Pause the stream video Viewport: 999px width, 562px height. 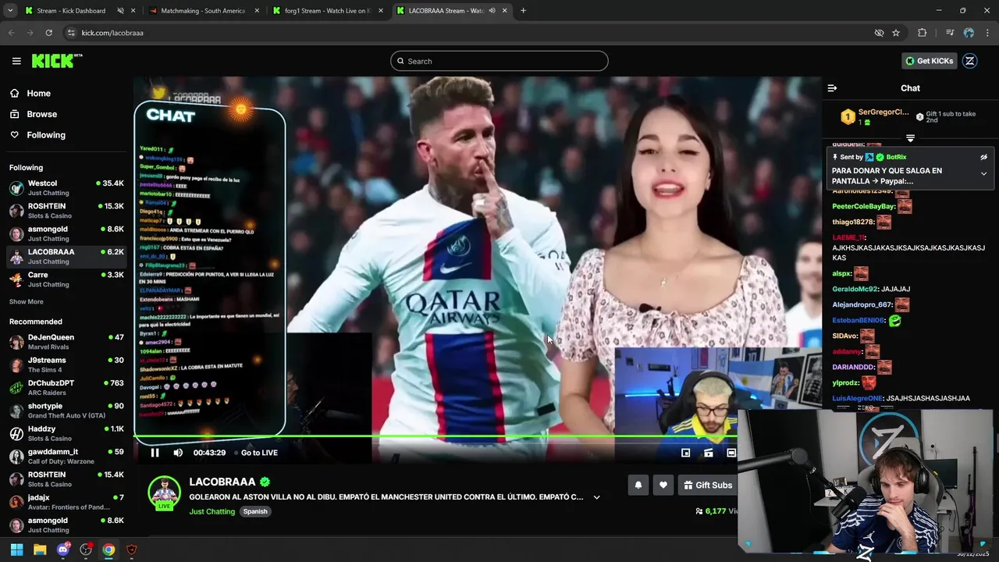pyautogui.click(x=155, y=453)
